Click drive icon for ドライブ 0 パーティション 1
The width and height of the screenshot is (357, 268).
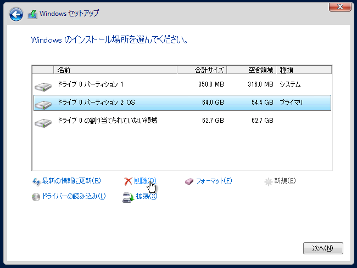[43, 87]
